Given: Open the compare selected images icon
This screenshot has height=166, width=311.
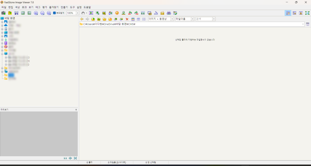Looking at the screenshot, I should [143, 13].
